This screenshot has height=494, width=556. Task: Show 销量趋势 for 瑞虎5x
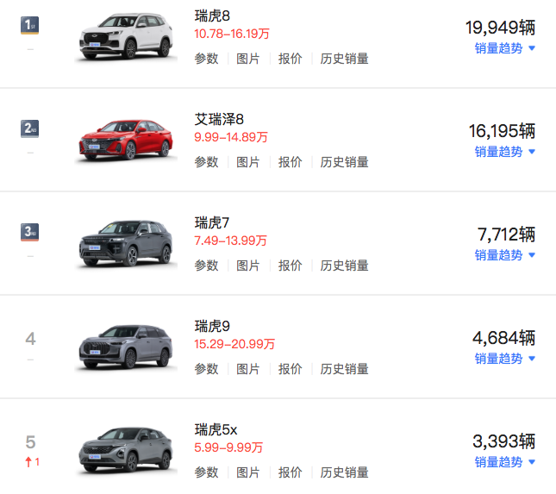point(504,462)
